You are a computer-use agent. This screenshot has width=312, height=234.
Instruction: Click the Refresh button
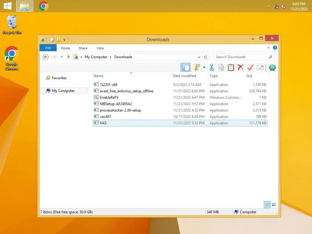coord(206,57)
